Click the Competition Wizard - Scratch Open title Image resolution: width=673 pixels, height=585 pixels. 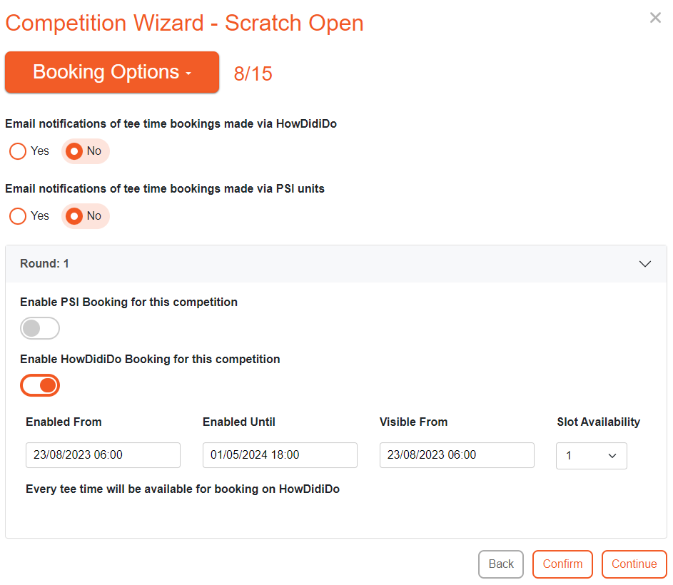pyautogui.click(x=183, y=23)
